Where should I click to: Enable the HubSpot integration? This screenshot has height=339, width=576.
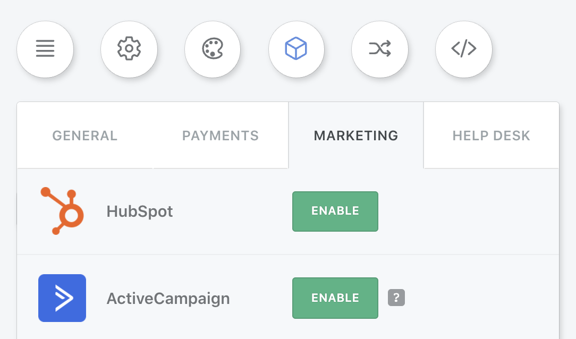[x=335, y=211]
